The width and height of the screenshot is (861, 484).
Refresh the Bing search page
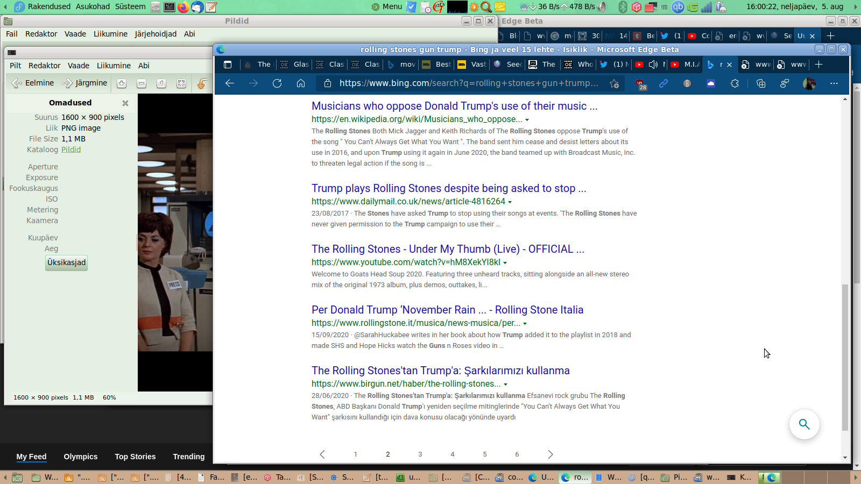coord(277,83)
